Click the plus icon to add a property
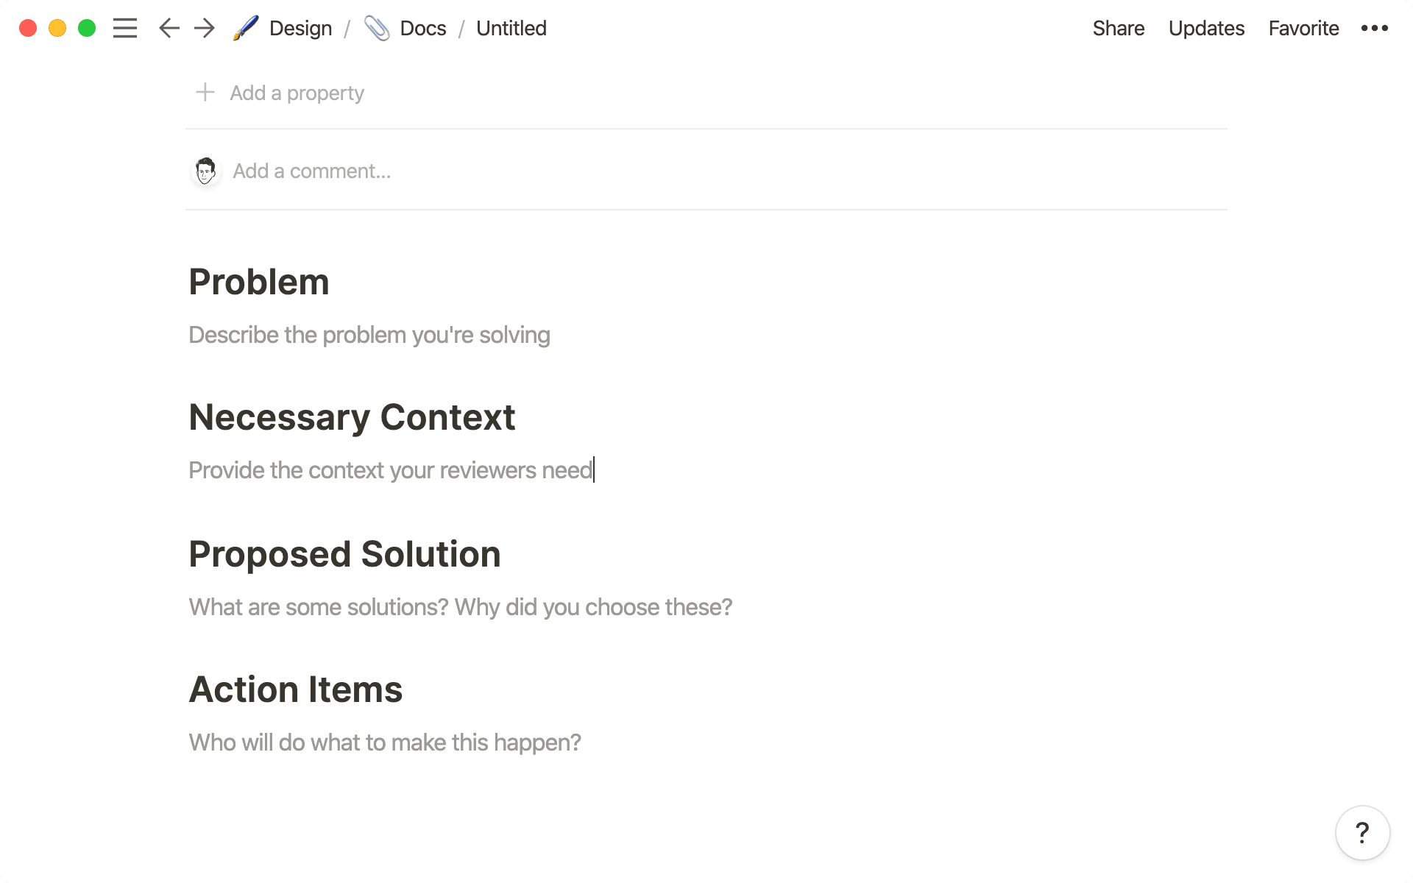This screenshot has width=1413, height=883. click(x=205, y=93)
